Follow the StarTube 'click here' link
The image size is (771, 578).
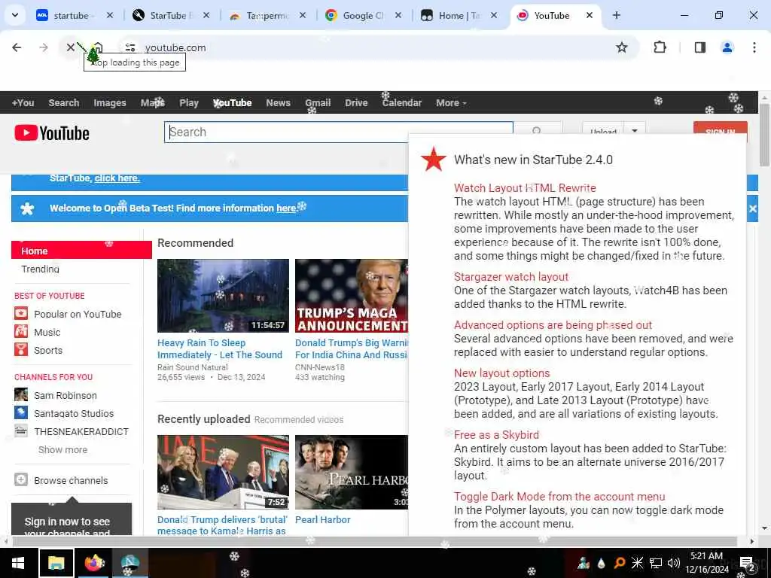click(117, 178)
